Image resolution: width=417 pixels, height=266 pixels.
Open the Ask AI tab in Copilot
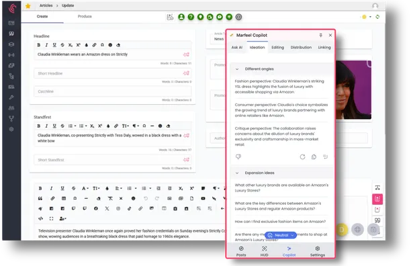[x=236, y=47]
